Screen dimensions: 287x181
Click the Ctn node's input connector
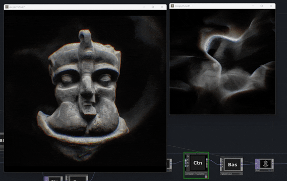pyautogui.click(x=186, y=161)
